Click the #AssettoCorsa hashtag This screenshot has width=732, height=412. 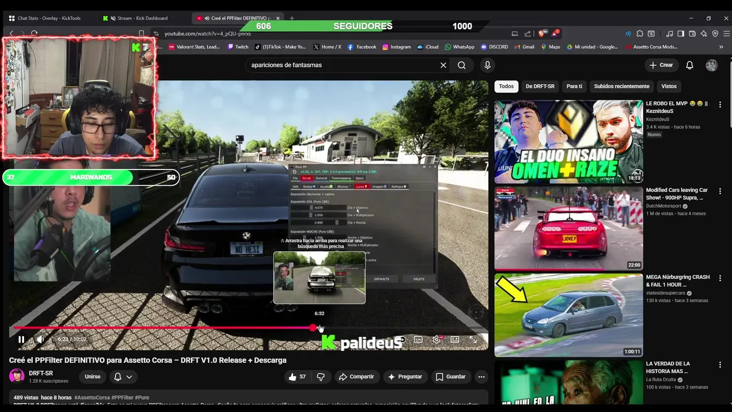pyautogui.click(x=92, y=397)
